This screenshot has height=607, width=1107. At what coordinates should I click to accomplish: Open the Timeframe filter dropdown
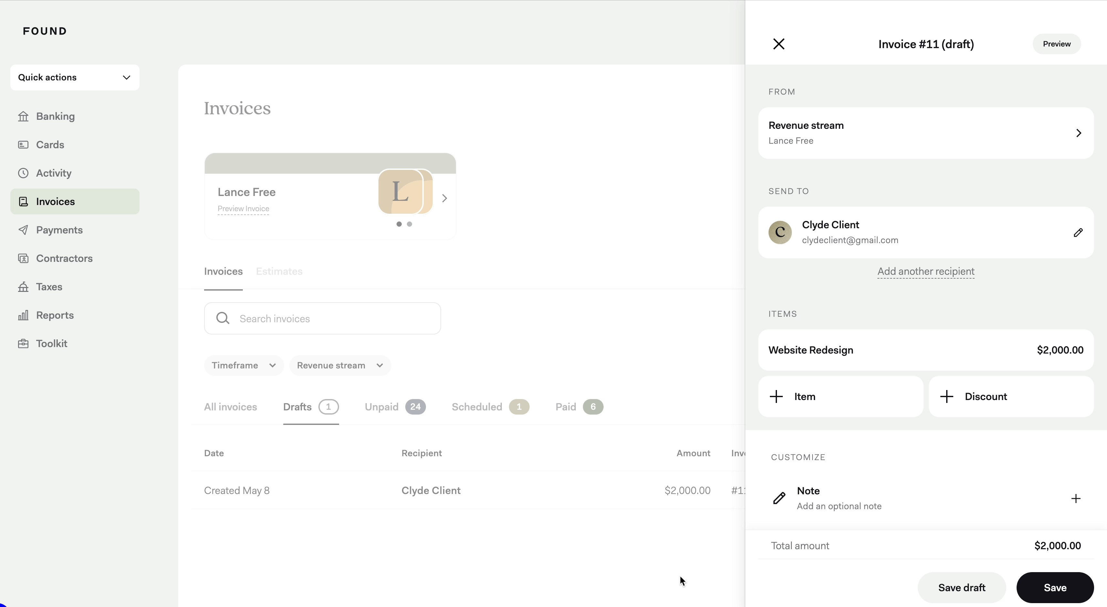click(243, 365)
